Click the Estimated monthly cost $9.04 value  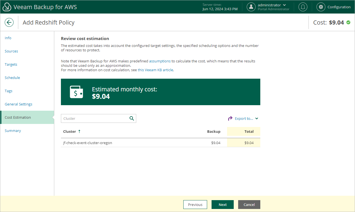[101, 96]
